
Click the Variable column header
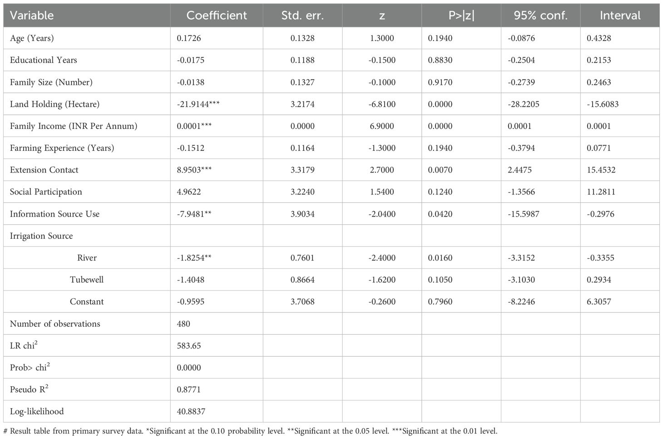32,15
